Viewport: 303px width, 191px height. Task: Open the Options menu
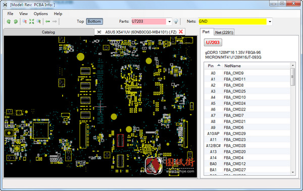pos(40,14)
